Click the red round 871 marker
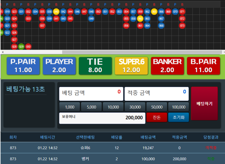Screen dimensions: 225x164 click(182, 12)
